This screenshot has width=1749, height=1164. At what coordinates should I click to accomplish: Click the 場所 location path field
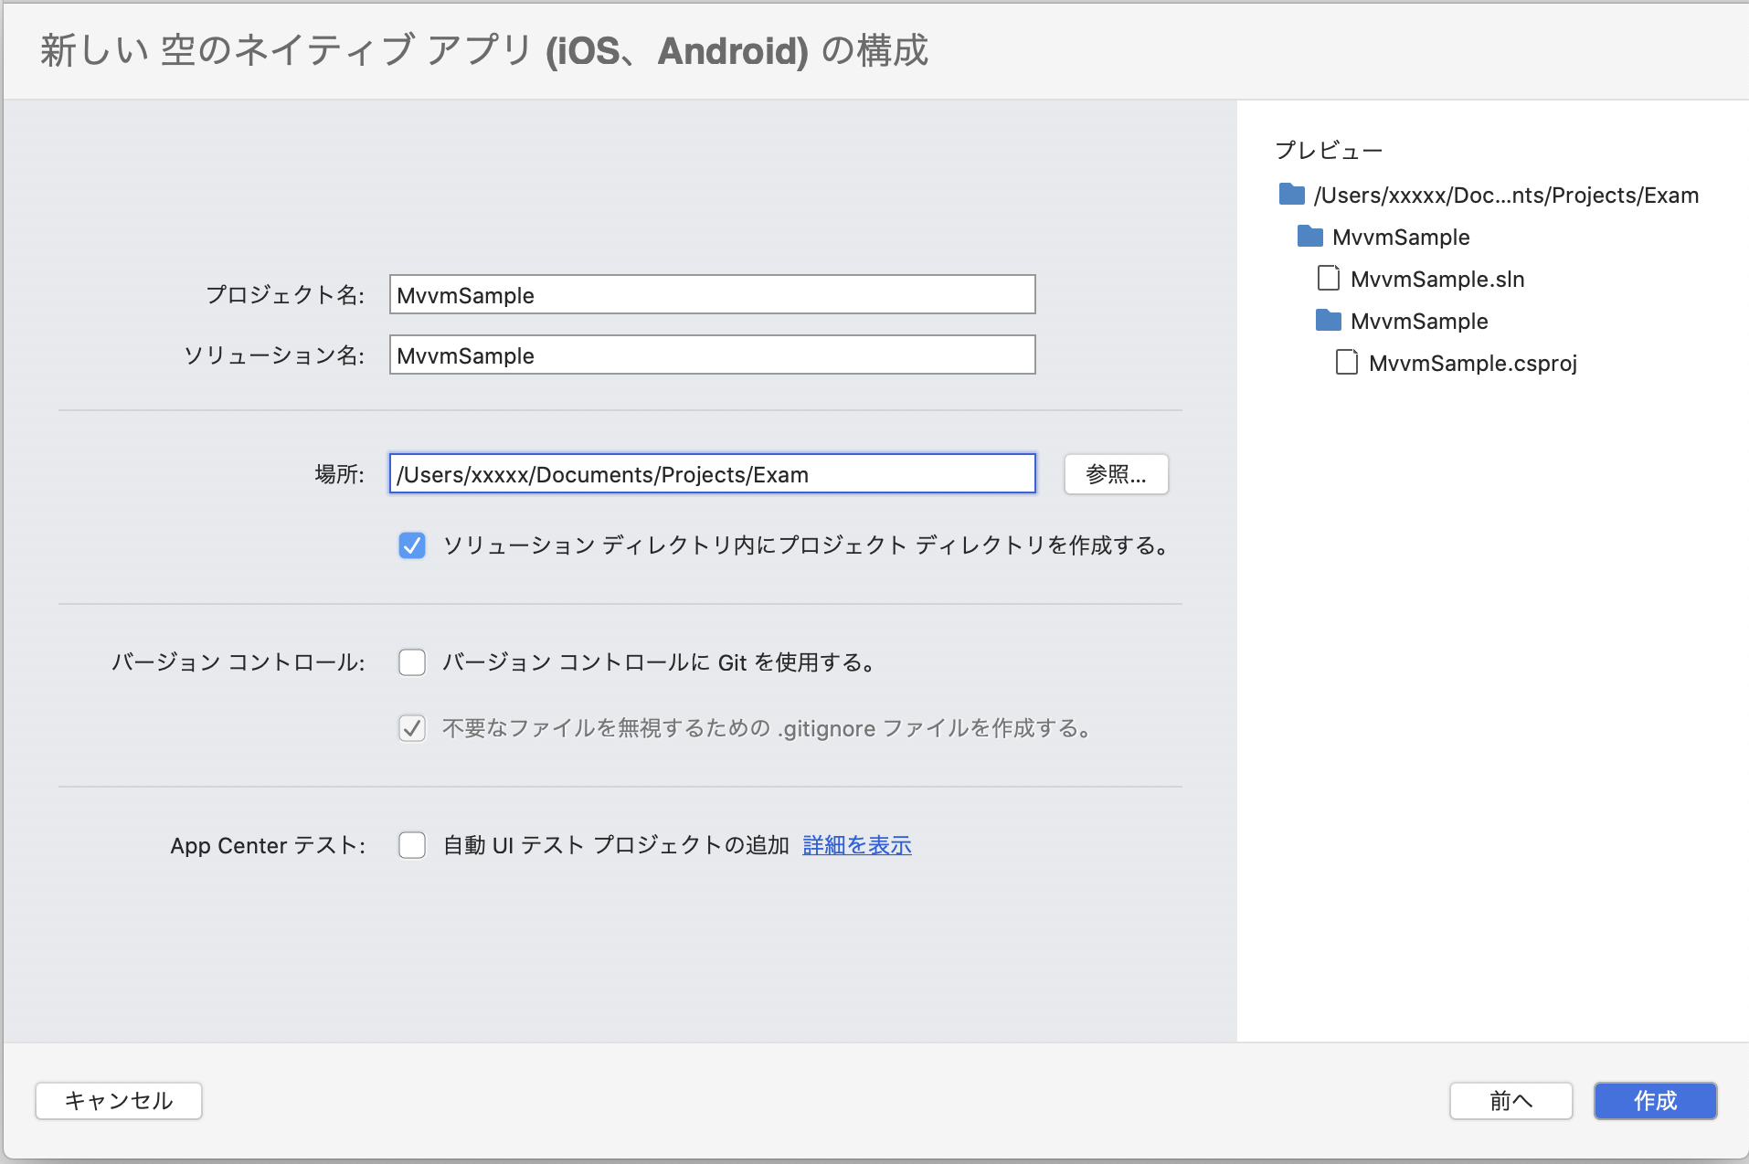click(711, 473)
